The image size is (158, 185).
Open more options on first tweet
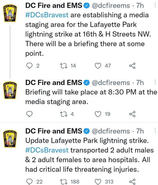[x=155, y=5]
